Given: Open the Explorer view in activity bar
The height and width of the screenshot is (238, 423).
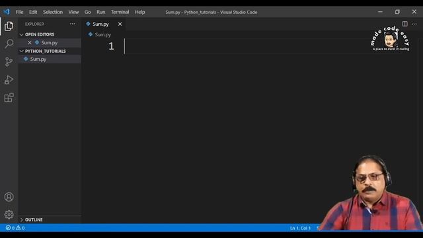Looking at the screenshot, I should 9,26.
